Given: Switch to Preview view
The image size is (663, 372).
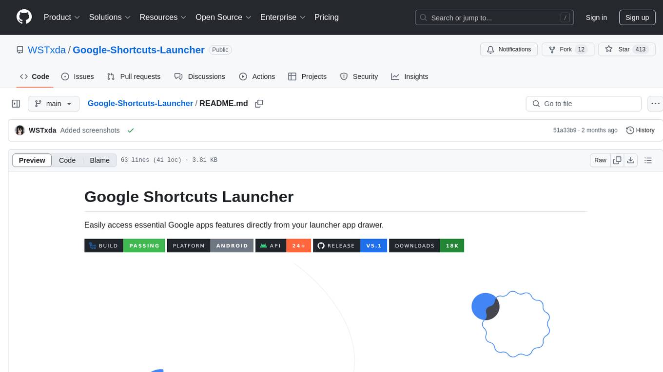Looking at the screenshot, I should point(32,160).
